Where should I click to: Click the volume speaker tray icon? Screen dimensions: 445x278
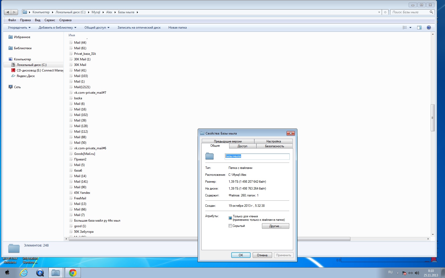pyautogui.click(x=417, y=273)
